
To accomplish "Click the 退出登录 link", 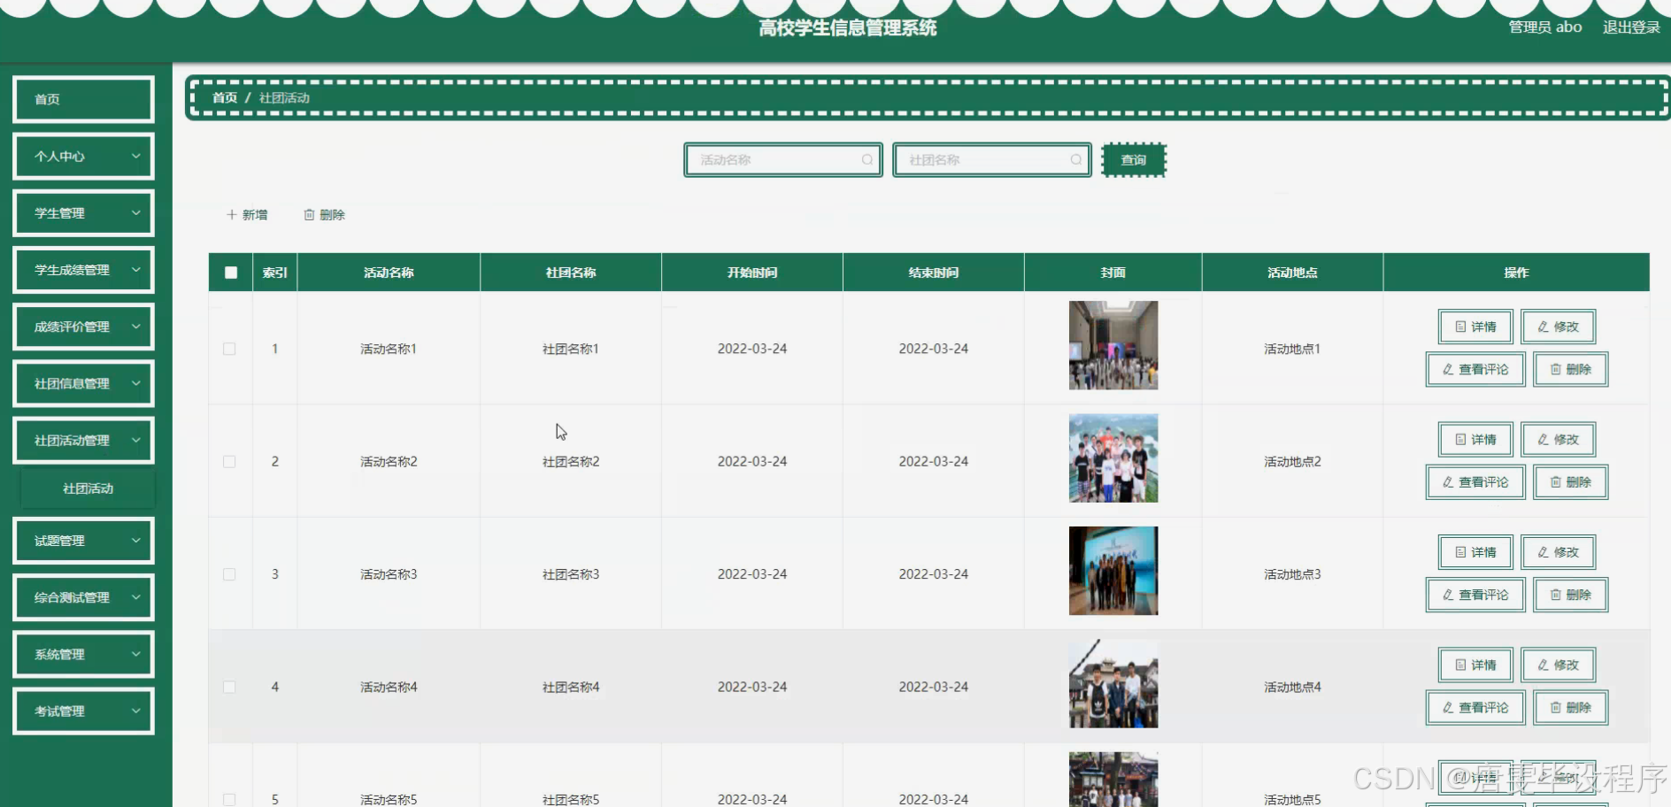I will [1631, 27].
